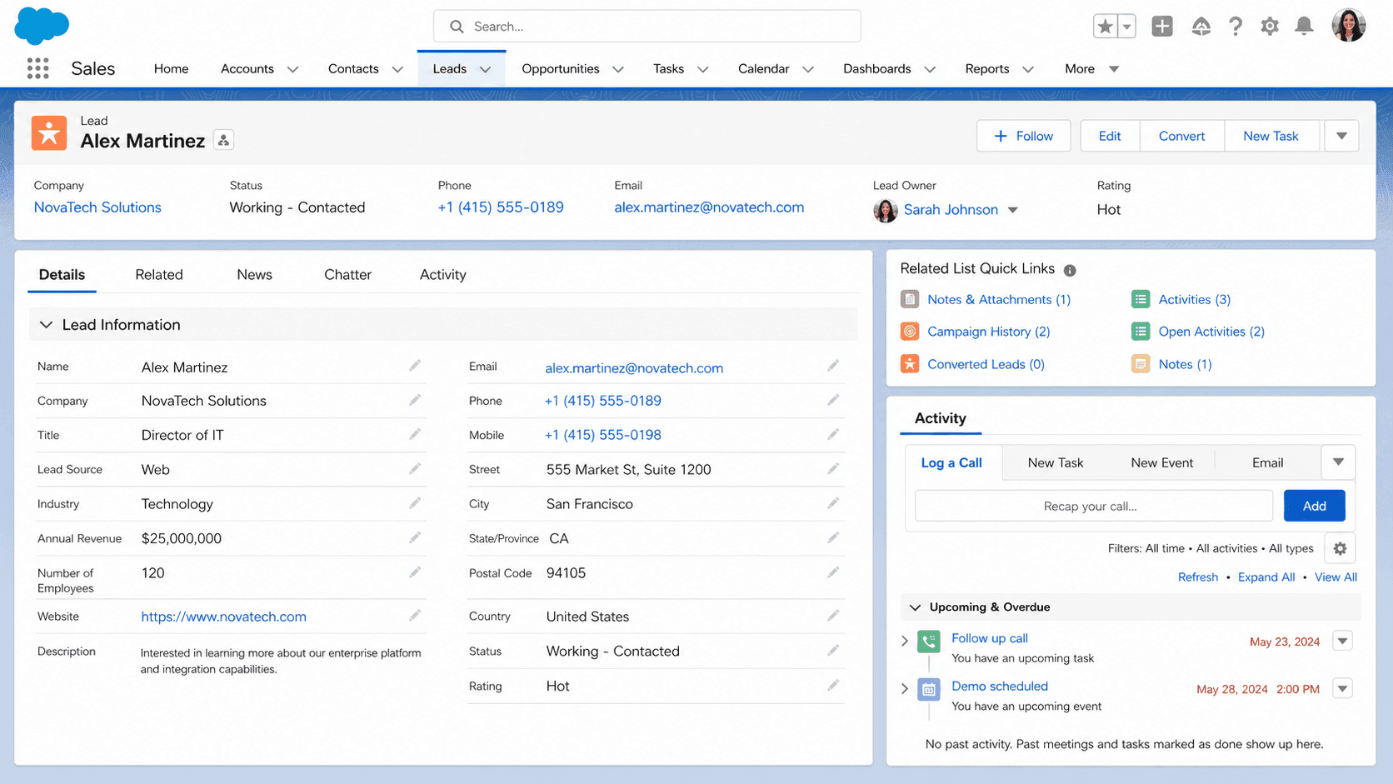Edit the Rating field in Details

(x=833, y=686)
